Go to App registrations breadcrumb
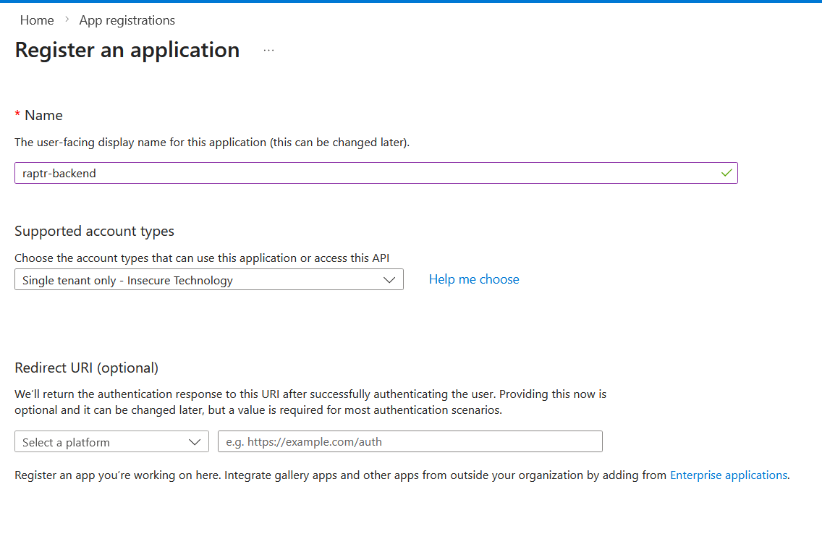The height and width of the screenshot is (547, 822). tap(127, 20)
